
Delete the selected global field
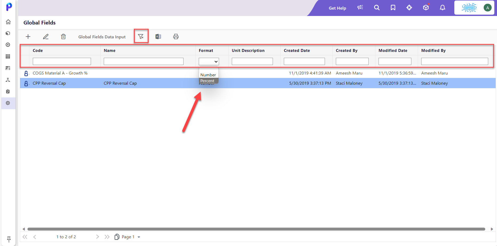tap(63, 36)
